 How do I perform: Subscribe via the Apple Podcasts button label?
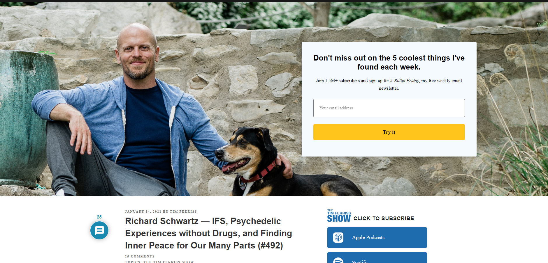pos(368,237)
